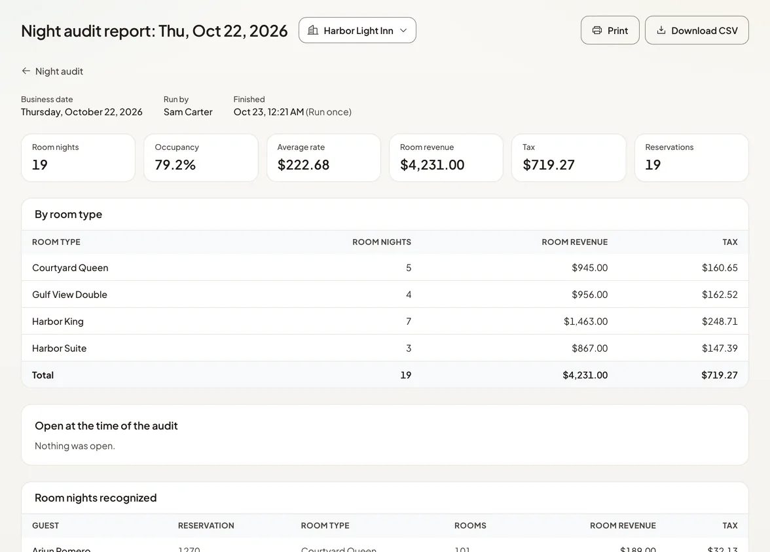The height and width of the screenshot is (552, 770).
Task: Select the 'Harbor Suite' row label
Action: 60,348
